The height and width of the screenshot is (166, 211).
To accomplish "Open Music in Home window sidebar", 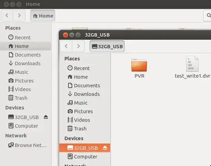I will point(25,72).
